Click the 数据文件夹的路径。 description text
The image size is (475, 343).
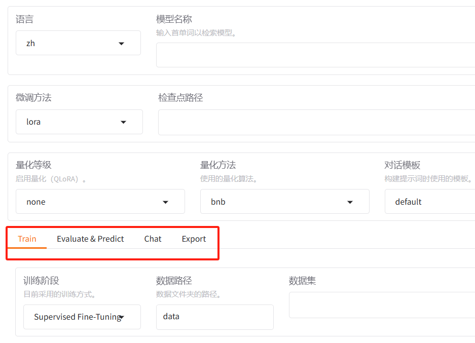point(188,294)
